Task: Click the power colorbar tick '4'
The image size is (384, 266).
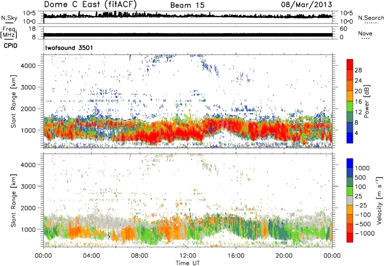Action: [356, 133]
